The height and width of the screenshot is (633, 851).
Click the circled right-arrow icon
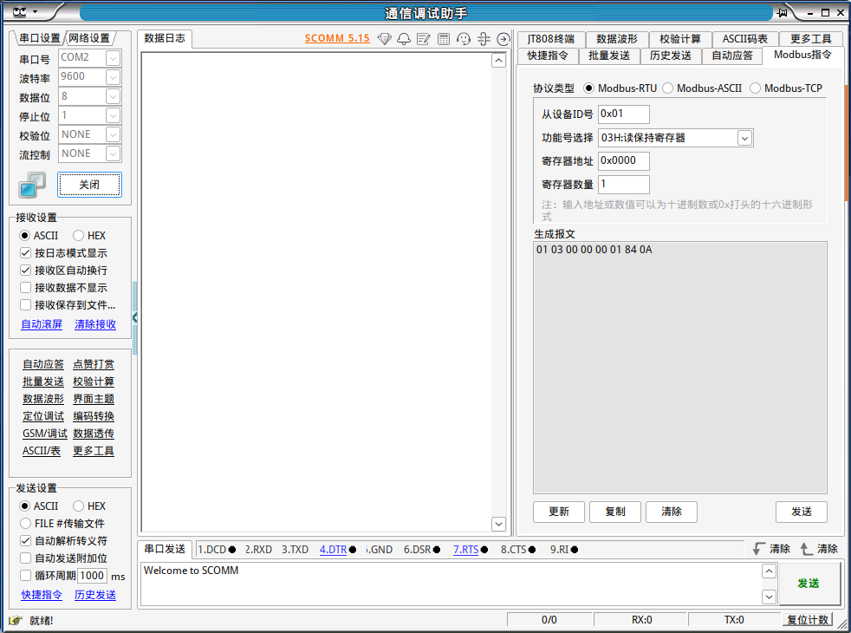503,39
